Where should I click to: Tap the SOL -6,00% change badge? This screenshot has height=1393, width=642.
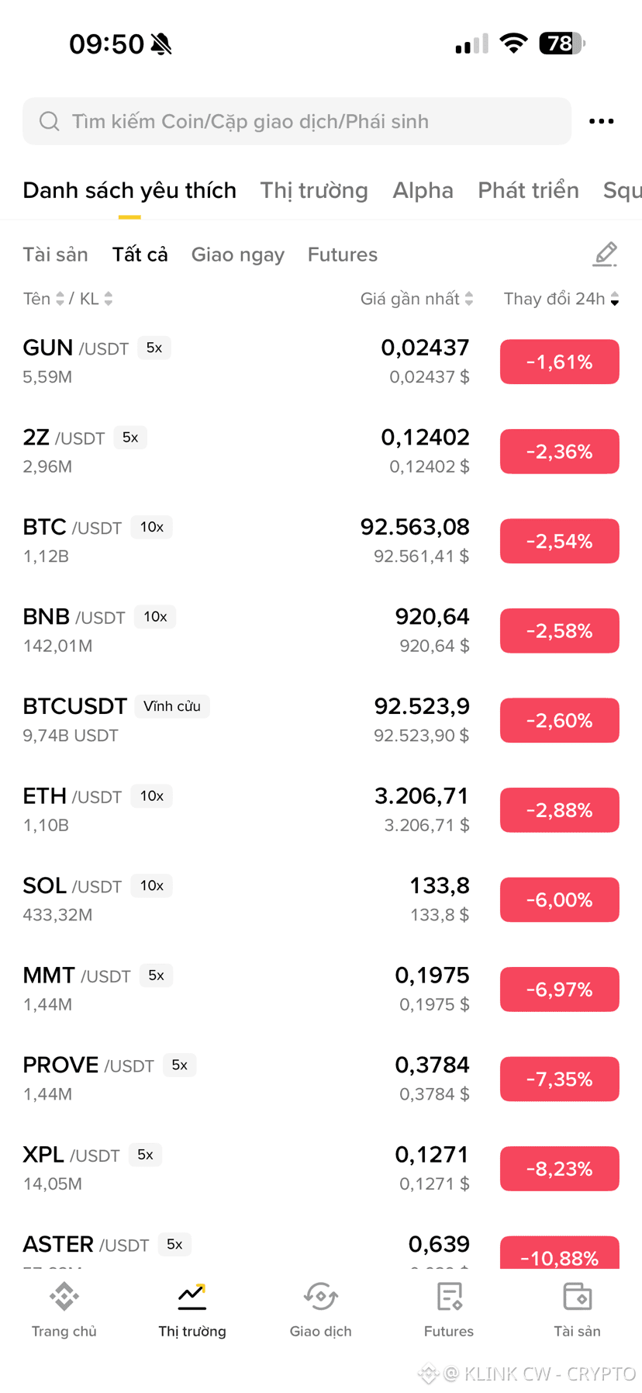pyautogui.click(x=559, y=899)
